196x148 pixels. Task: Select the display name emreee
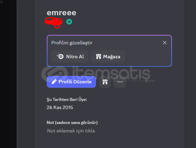(61, 13)
